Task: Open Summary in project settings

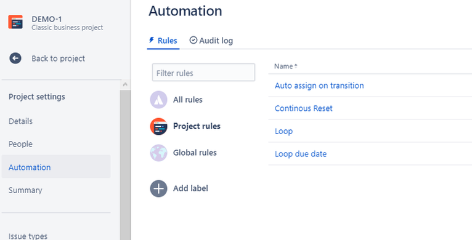Action: [25, 190]
